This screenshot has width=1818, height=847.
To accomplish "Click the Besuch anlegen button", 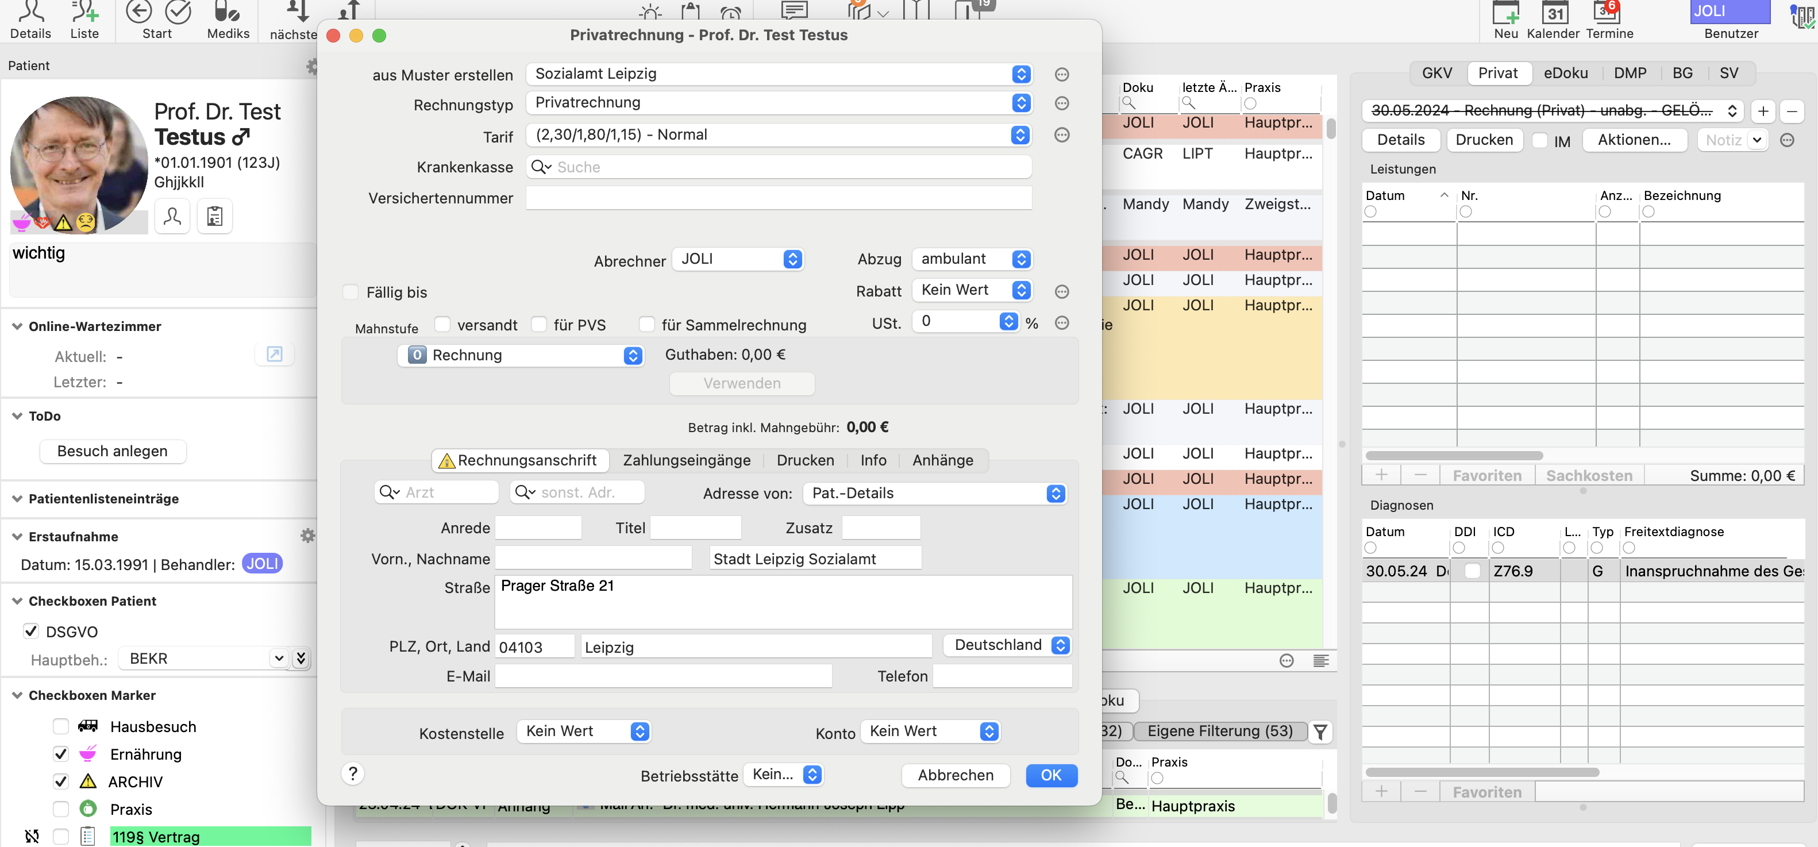I will (112, 451).
